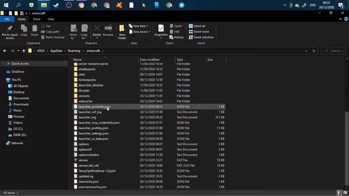Sort by Date modified column header
Image resolution: width=349 pixels, height=196 pixels.
pyautogui.click(x=157, y=59)
